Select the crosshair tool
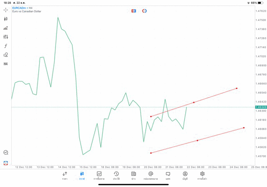Image resolution: width=267 pixels, height=187 pixels. (x=6, y=10)
